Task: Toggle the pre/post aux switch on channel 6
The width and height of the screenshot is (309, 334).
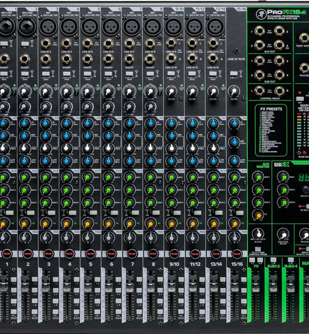Action: tap(114, 213)
